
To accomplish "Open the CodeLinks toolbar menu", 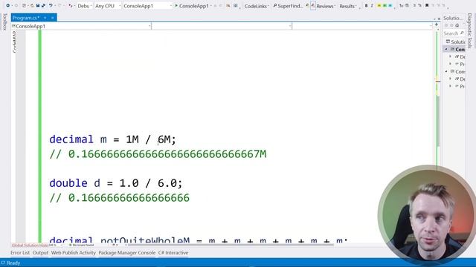I will pyautogui.click(x=256, y=6).
